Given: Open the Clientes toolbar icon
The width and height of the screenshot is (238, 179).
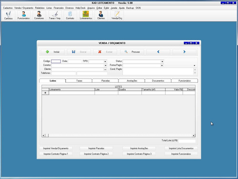Looking at the screenshot, I should 101,15.
